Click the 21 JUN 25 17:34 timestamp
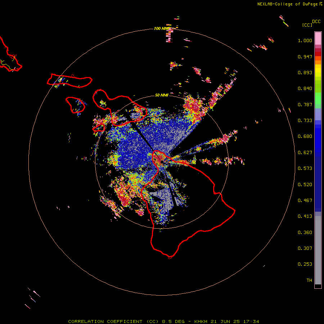Screen dimensions: 324x324 click(x=235, y=321)
